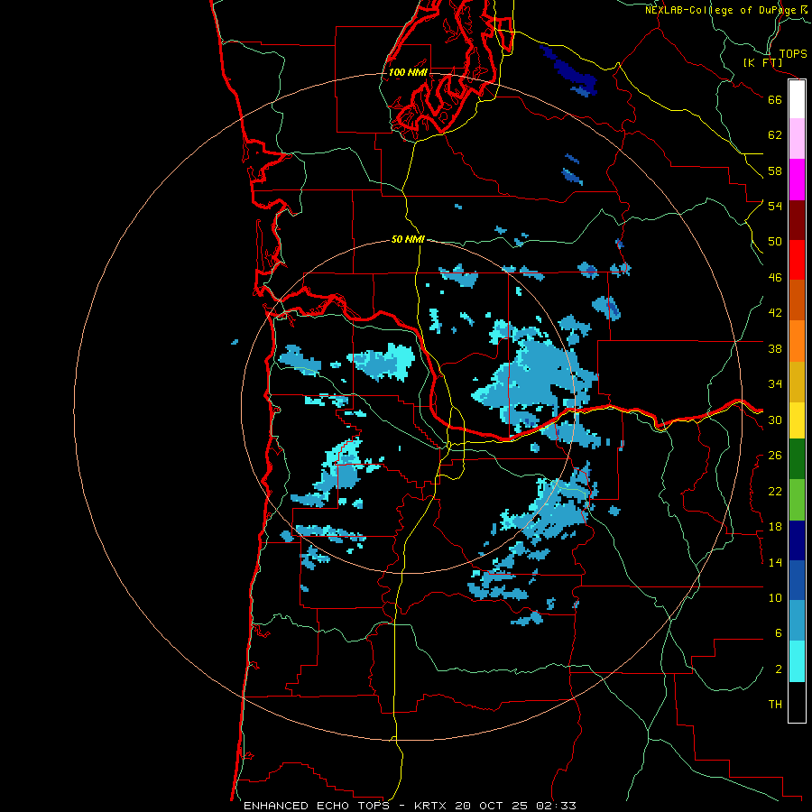This screenshot has height=812, width=812.
Task: Click the '20 OCT 25' date stamp
Action: [492, 806]
